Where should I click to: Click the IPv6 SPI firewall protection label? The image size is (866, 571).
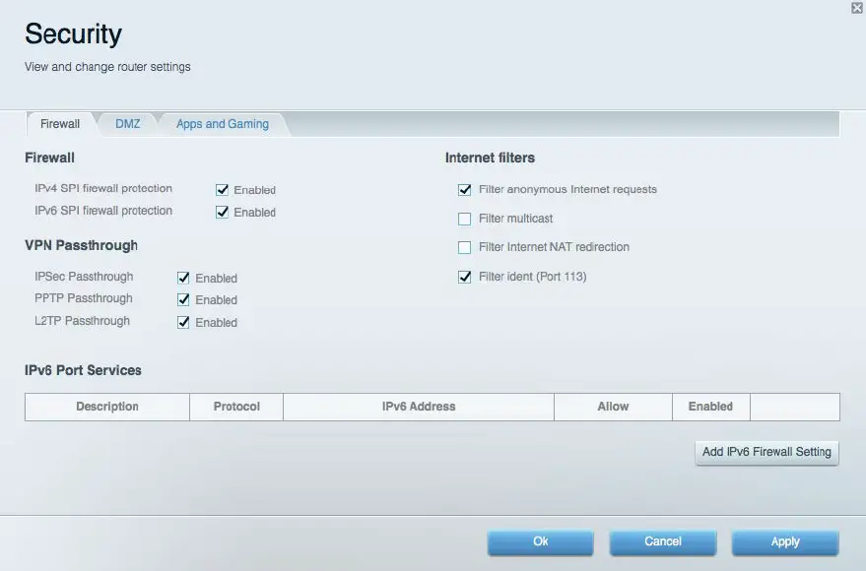[x=103, y=211]
